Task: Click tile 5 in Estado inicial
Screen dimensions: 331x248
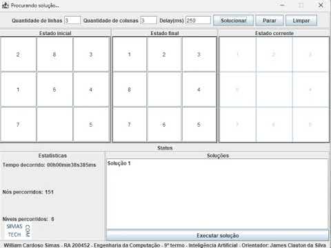Action: click(x=91, y=125)
